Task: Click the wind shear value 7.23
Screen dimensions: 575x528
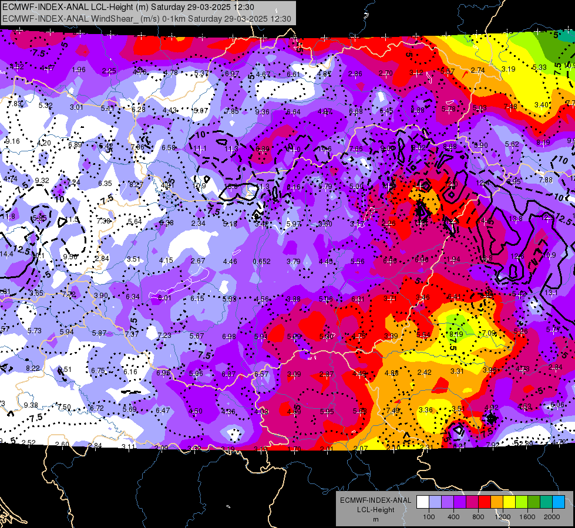Action: click(164, 335)
